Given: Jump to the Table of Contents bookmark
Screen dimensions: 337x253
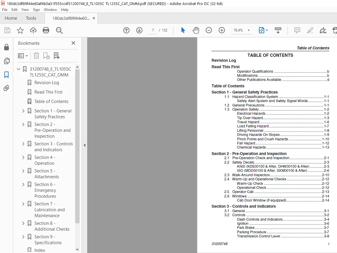Looking at the screenshot, I should pyautogui.click(x=51, y=101).
